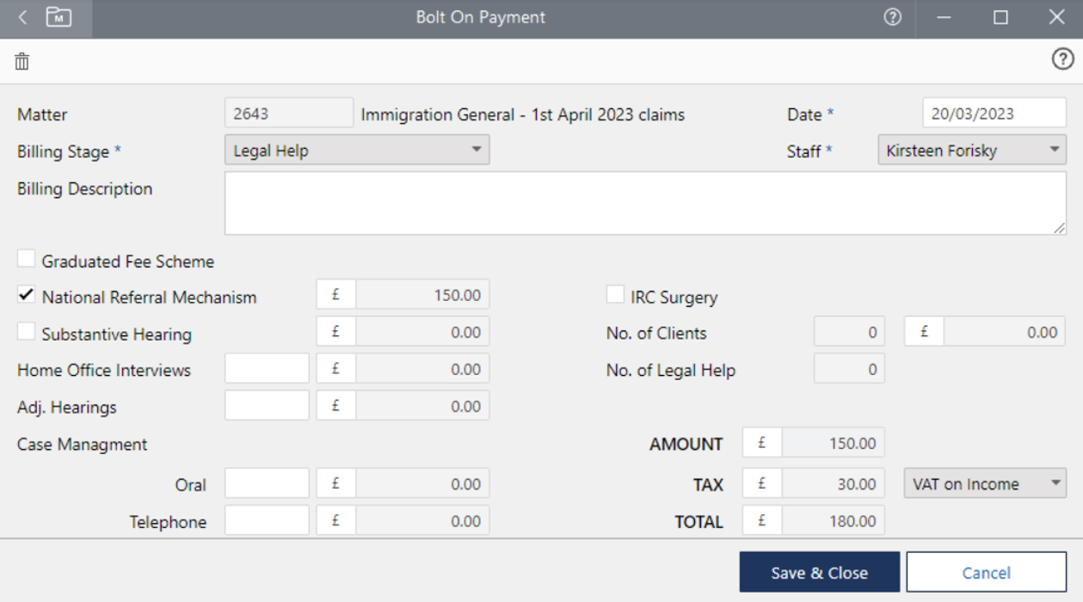1083x602 pixels.
Task: Tick the Substantive Hearing checkbox
Action: pos(27,332)
